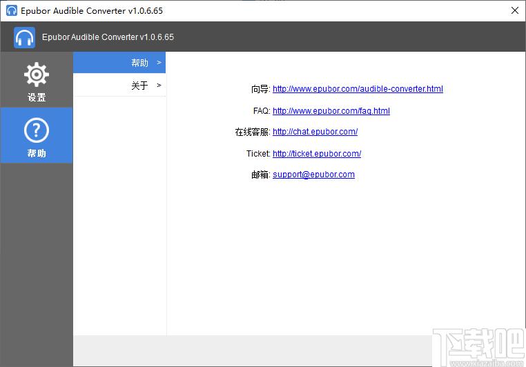Open the chat.epubor.com online support link
The image size is (526, 367).
tap(315, 132)
